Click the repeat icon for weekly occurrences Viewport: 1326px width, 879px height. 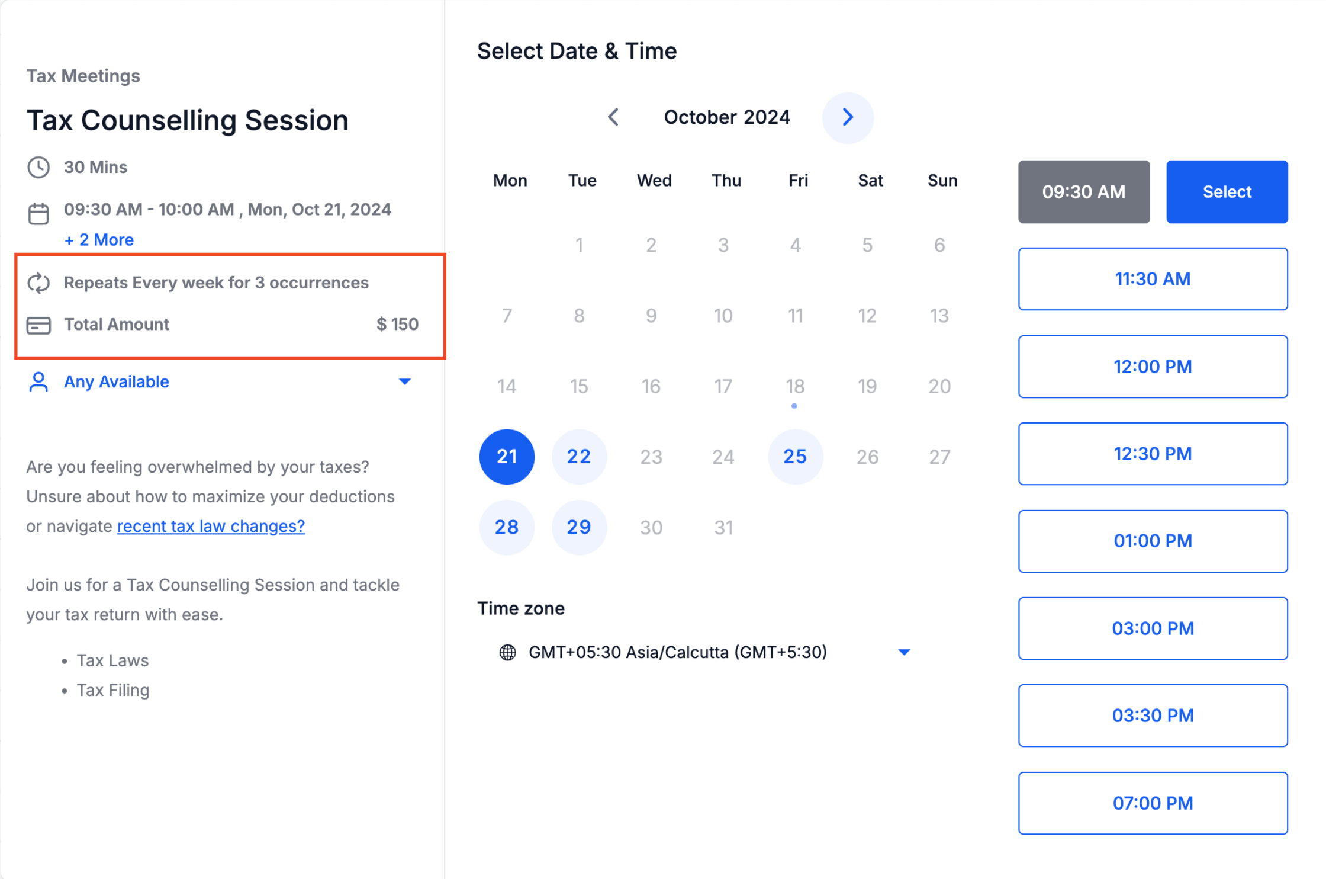click(38, 283)
